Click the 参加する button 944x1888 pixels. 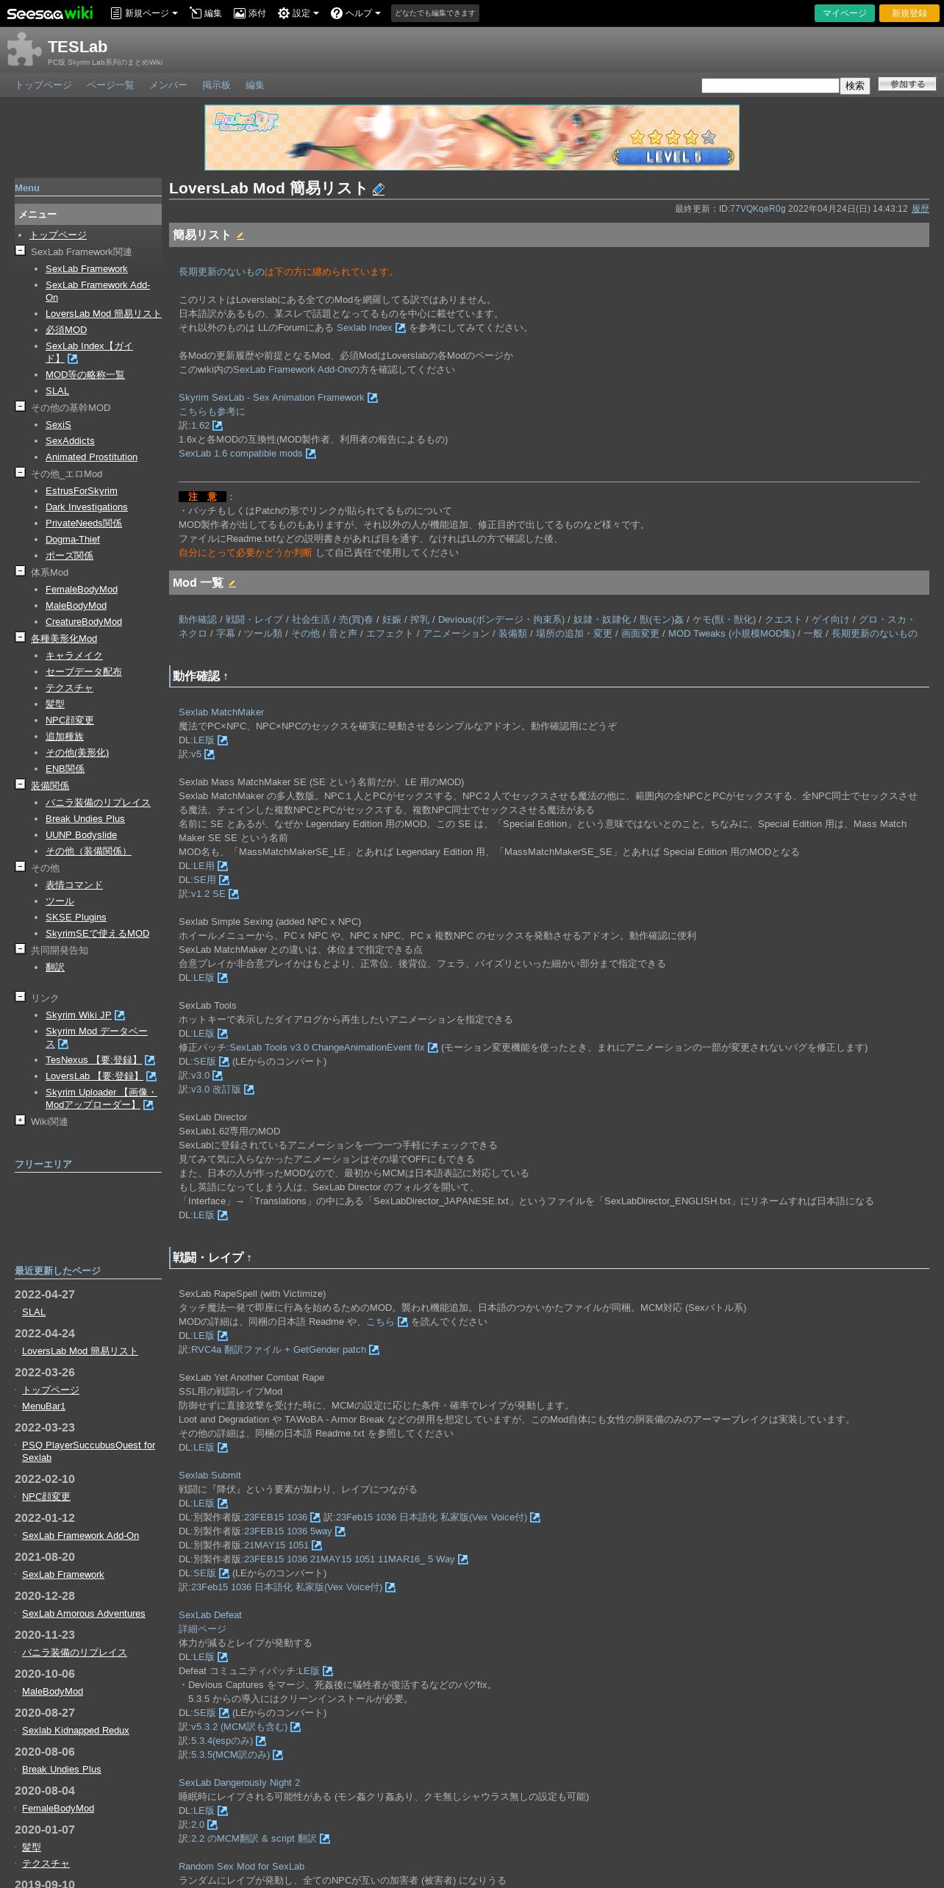click(907, 85)
